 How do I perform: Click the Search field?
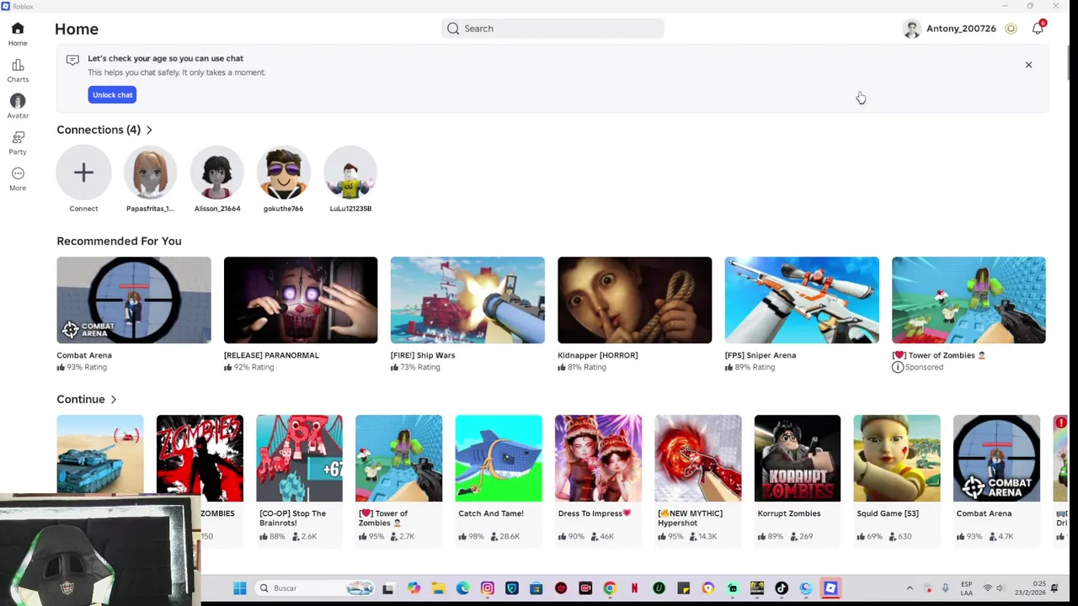coord(552,29)
